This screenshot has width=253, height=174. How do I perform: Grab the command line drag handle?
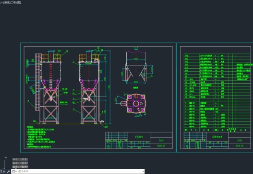[x=1, y=172]
